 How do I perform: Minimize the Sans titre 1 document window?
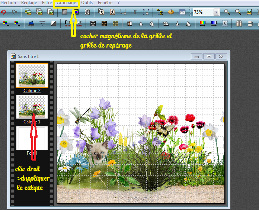196,56
